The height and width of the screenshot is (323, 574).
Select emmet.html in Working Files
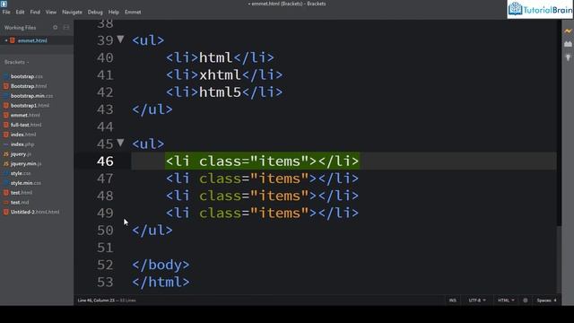pyautogui.click(x=32, y=40)
